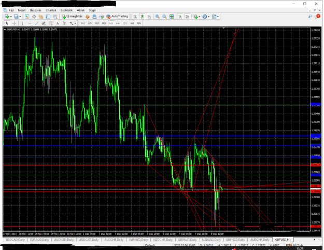Click the blue printer-like options icon
324x250 pixels.
tap(94, 17)
